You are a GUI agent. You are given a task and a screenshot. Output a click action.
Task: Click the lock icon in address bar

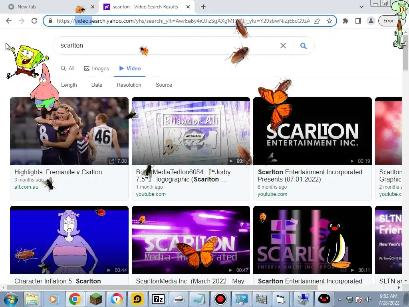(51, 21)
